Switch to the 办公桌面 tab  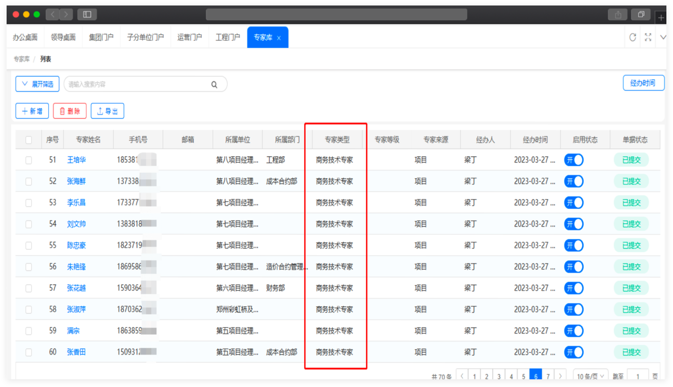(x=25, y=37)
